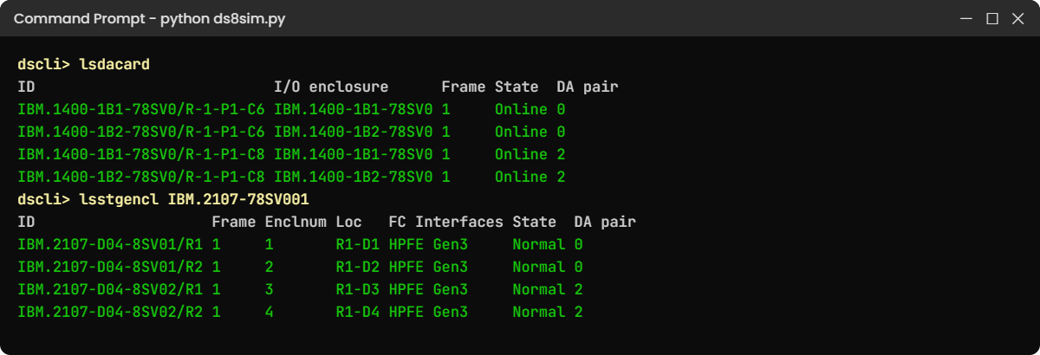This screenshot has width=1040, height=355.
Task: Click the 'FC Interfaces' column header
Action: pos(446,222)
